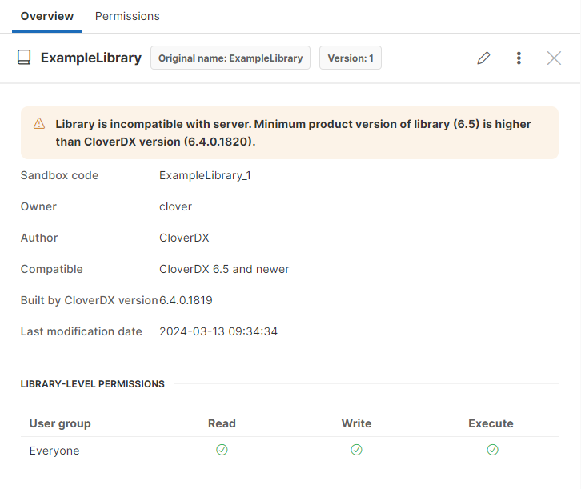Click the Execute column header
The width and height of the screenshot is (581, 489).
(491, 423)
